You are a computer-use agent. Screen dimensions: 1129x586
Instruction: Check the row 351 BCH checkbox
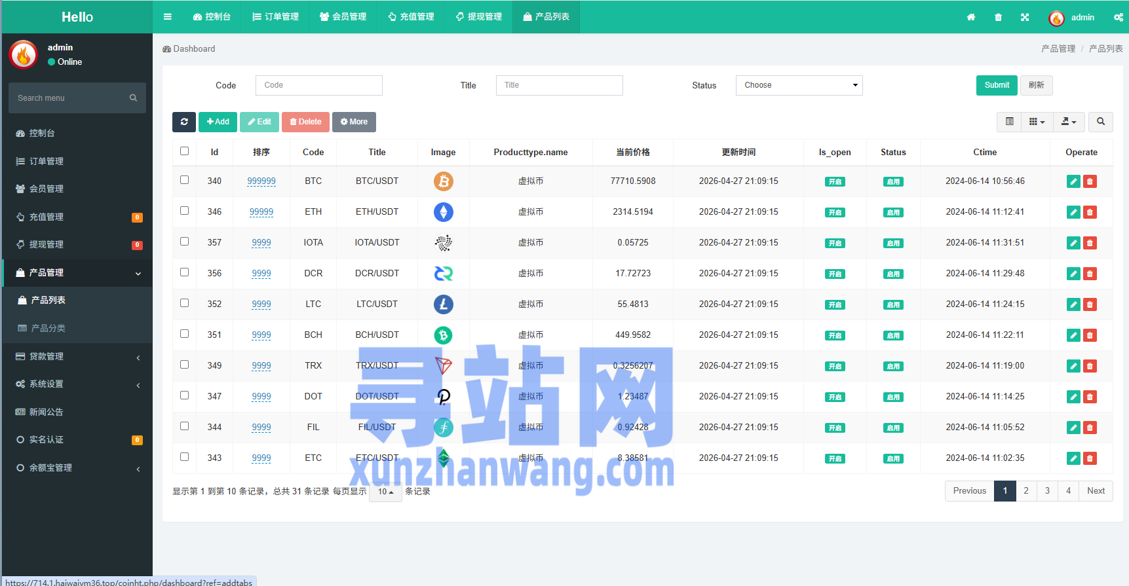pyautogui.click(x=184, y=334)
